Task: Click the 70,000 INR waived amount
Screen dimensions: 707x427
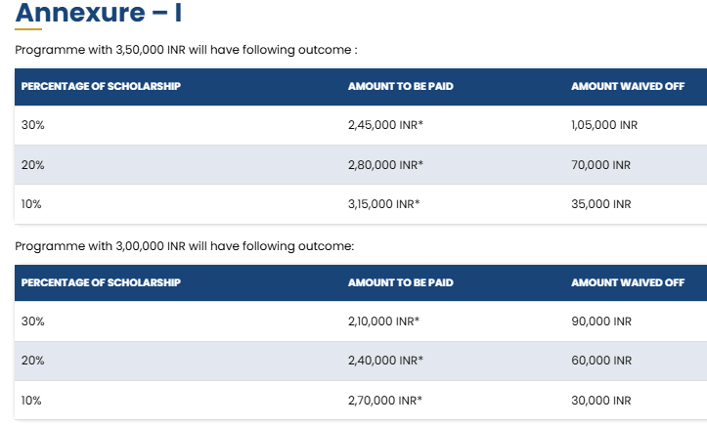Action: click(600, 165)
